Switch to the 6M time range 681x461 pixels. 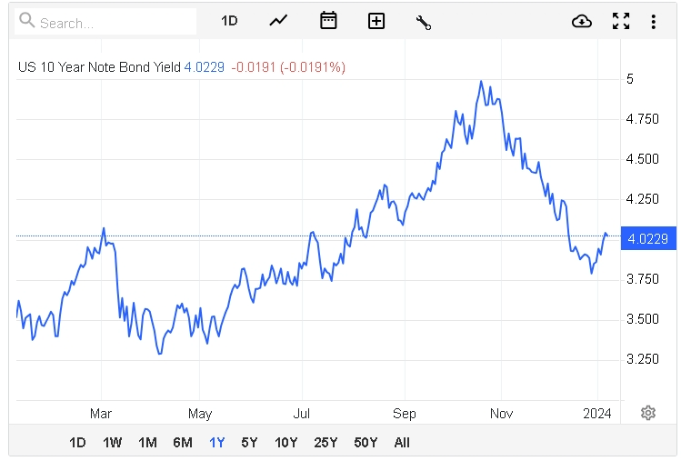[182, 443]
